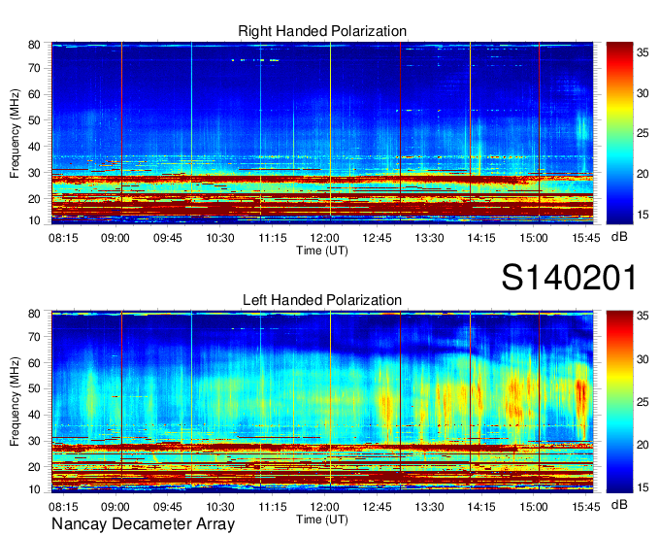Click "12:45" time tick on Left Handed plot

pos(377,506)
